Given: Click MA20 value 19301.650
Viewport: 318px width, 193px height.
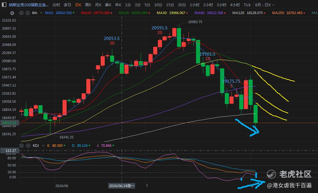Looking at the screenshot, I should tap(139, 13).
